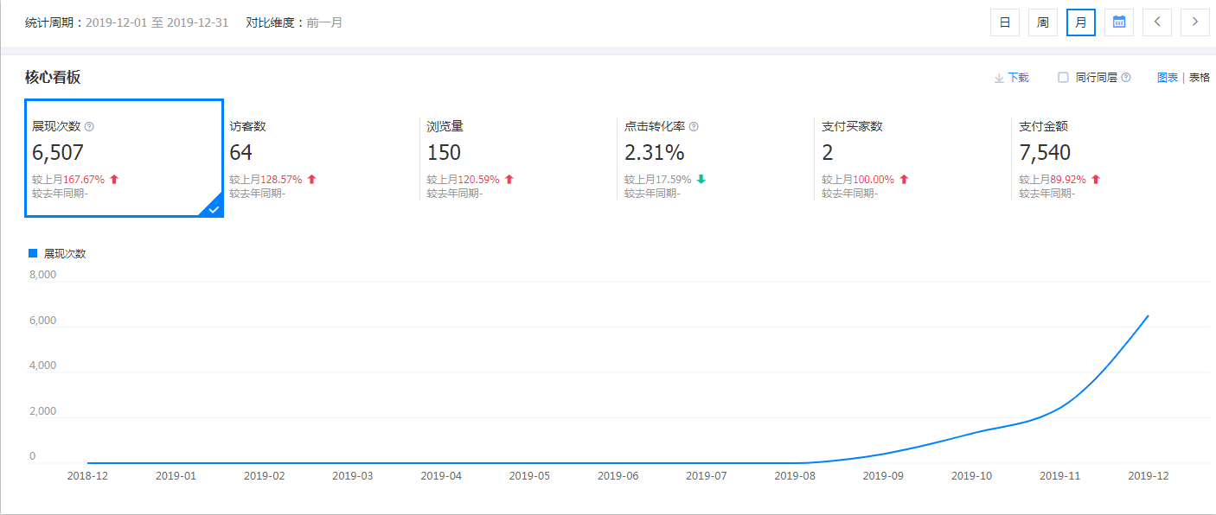The image size is (1216, 515).
Task: Click help icon next to 同行同层
Action: [x=1126, y=78]
